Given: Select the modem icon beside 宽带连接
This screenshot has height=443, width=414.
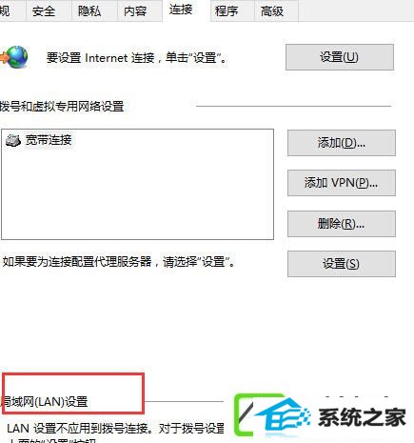Looking at the screenshot, I should point(13,140).
